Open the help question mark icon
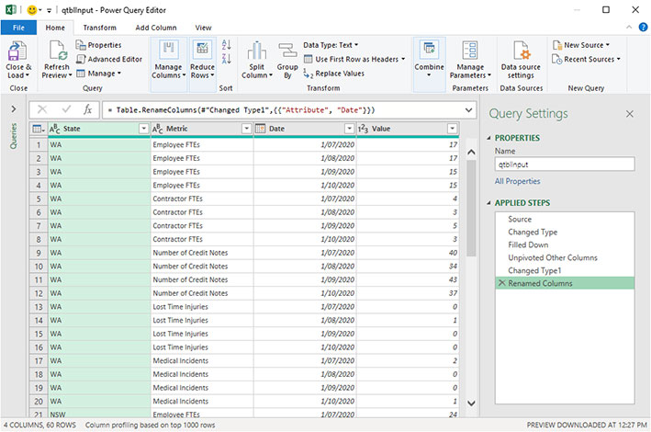The height and width of the screenshot is (432, 651). pos(643,28)
